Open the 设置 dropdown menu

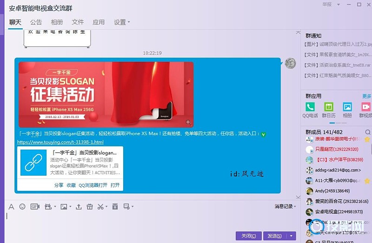coord(122,22)
